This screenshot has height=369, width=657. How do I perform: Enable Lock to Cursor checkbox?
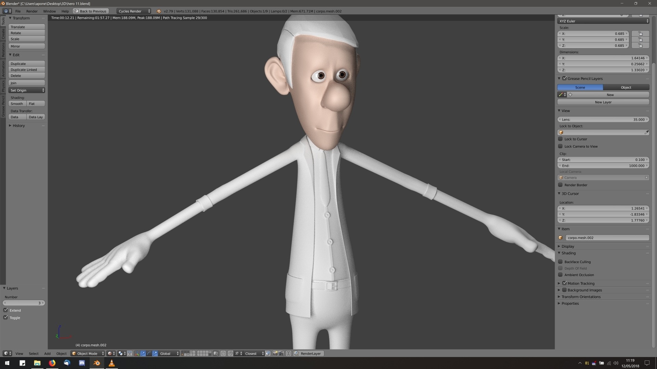point(561,139)
